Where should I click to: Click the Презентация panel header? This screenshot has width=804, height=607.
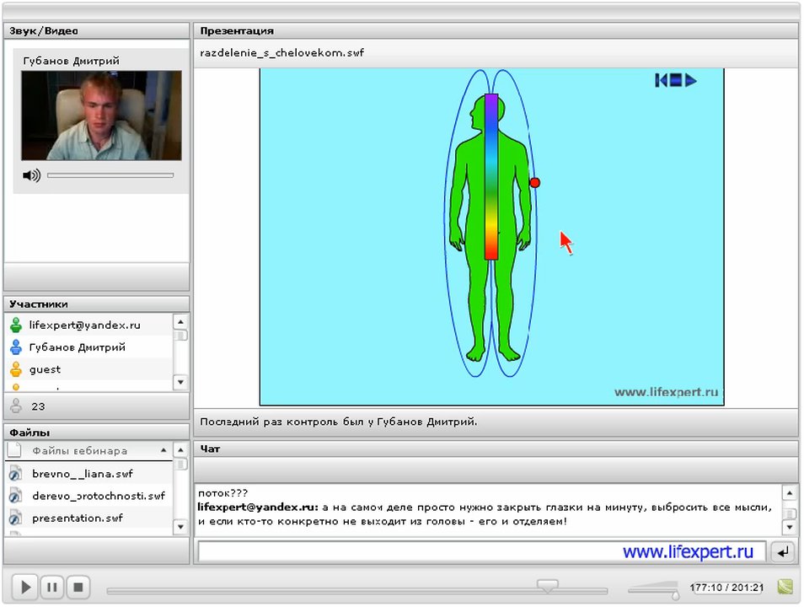pos(496,31)
